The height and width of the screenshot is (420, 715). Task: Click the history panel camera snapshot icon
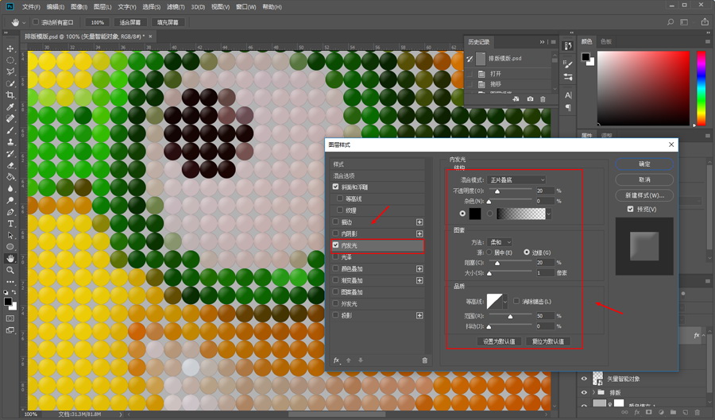pyautogui.click(x=530, y=98)
